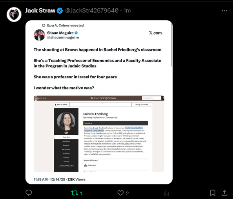233x199 pixels.
Task: Click the X.com logo in embedded image
Action: click(x=155, y=33)
